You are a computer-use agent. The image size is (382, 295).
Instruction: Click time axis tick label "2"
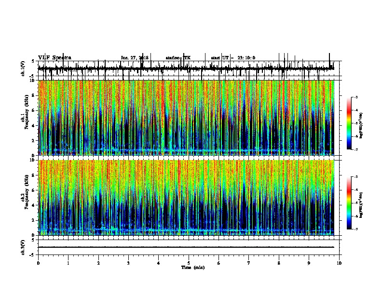coord(98,263)
